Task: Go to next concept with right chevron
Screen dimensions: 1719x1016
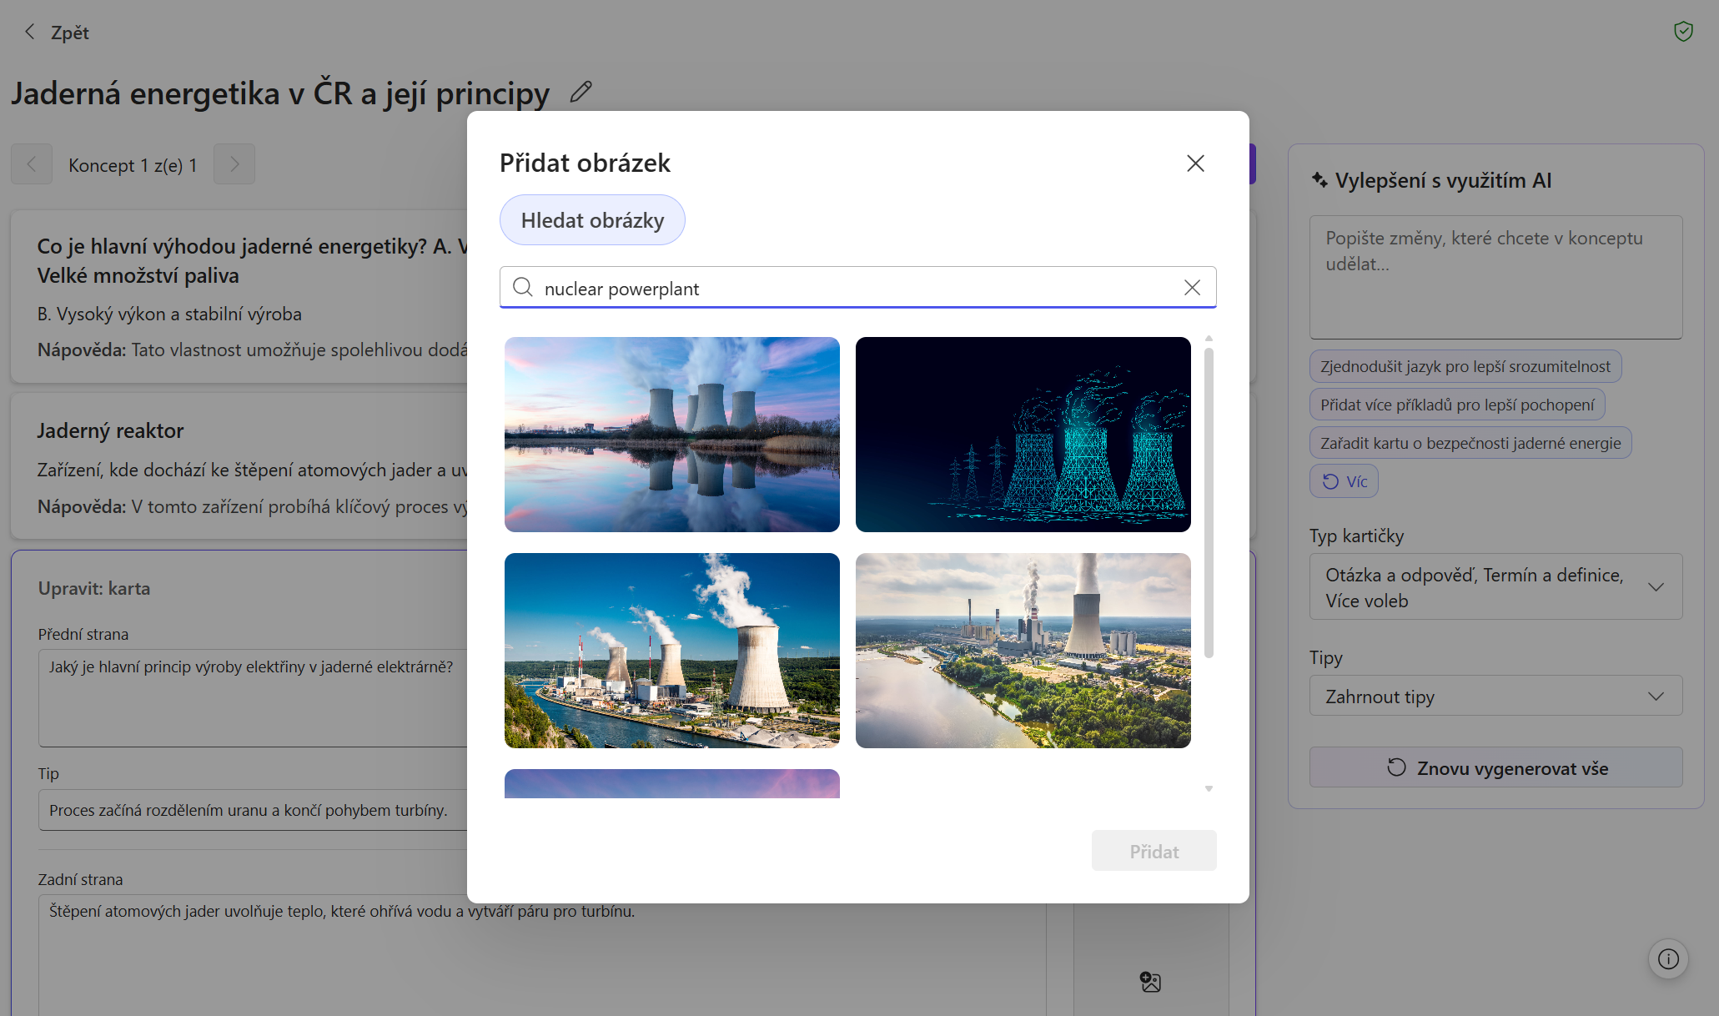Action: [x=234, y=164]
